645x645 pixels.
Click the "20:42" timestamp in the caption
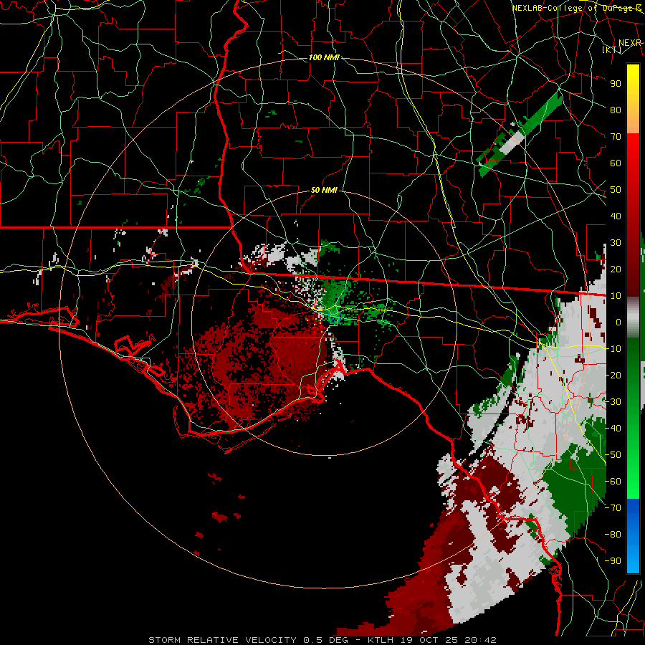480,640
